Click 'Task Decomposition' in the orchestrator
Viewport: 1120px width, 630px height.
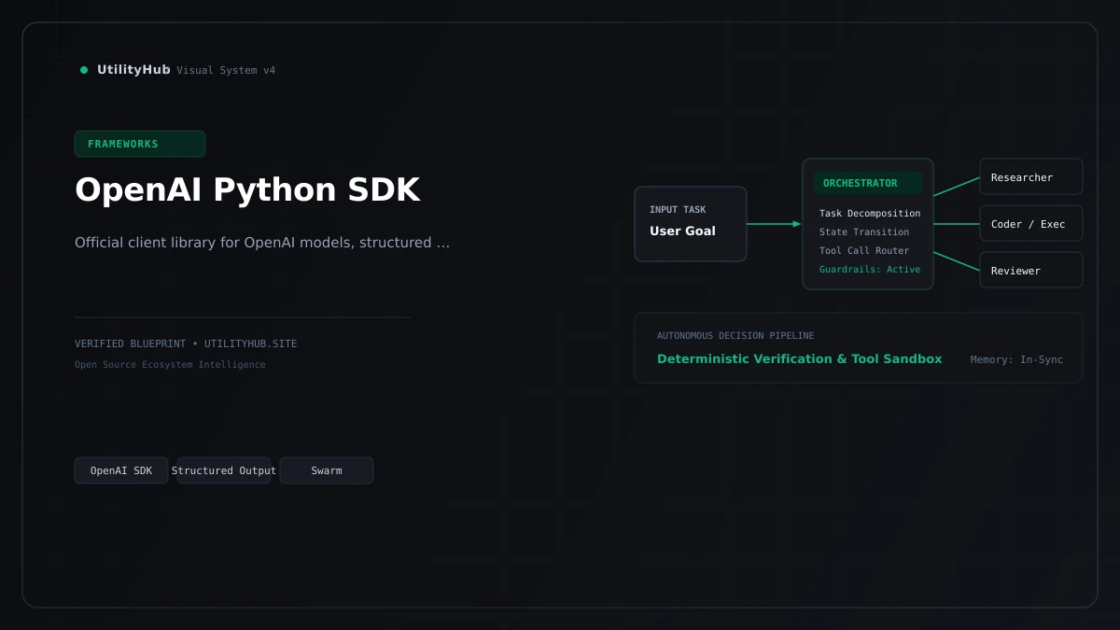[x=870, y=214]
